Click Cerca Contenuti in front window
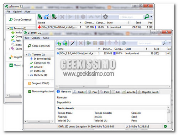Screen dimensions: 178x135 (x=39, y=46)
